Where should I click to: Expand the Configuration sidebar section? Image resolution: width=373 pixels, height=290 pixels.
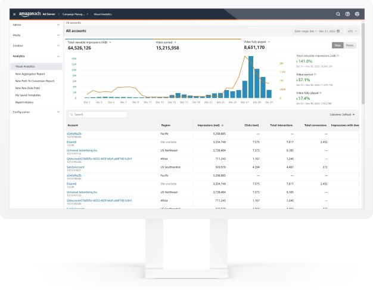pos(58,112)
